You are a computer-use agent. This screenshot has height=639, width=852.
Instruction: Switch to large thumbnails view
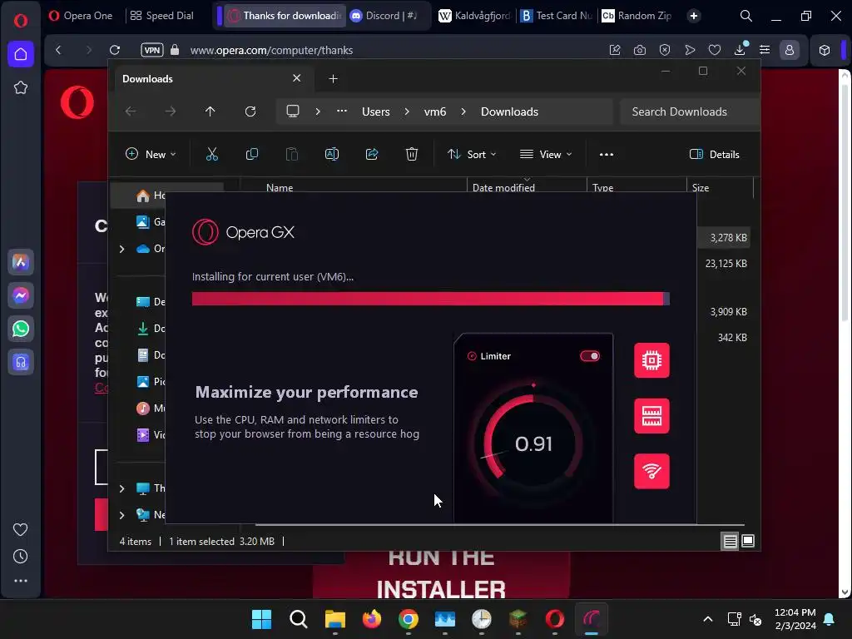click(x=748, y=541)
